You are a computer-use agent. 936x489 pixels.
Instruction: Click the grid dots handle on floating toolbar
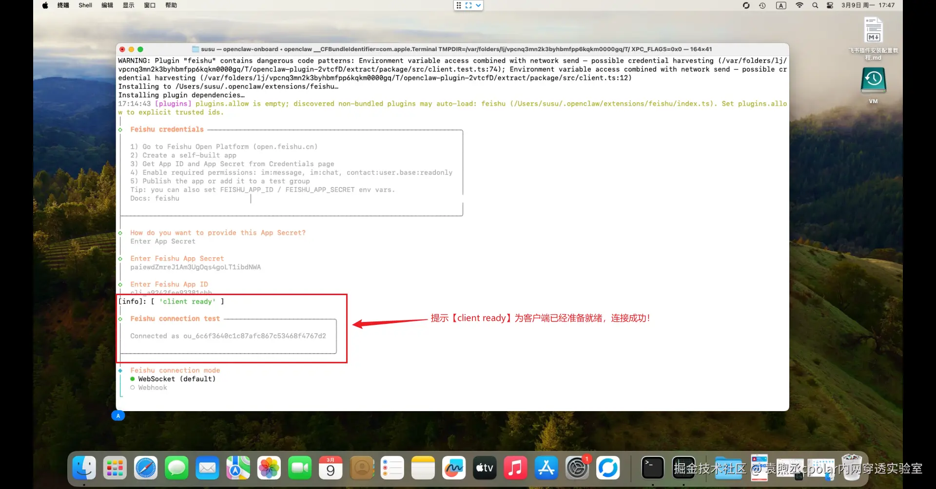tap(459, 5)
